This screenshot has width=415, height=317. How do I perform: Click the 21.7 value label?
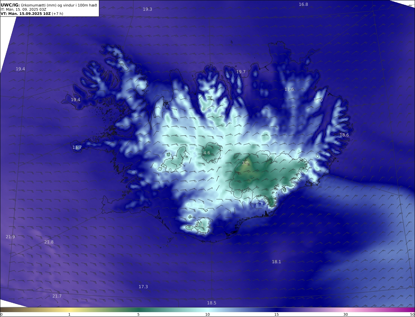pyautogui.click(x=57, y=296)
